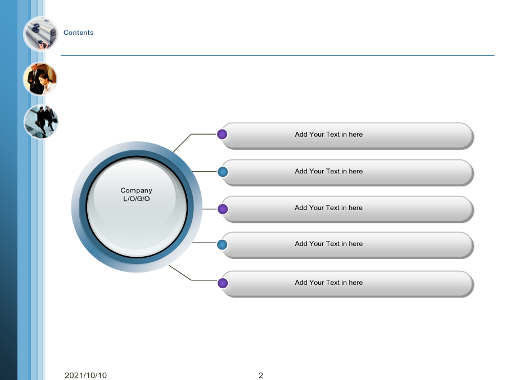506x380 pixels.
Task: Click the purple bullet on the third text bar
Action: click(223, 209)
